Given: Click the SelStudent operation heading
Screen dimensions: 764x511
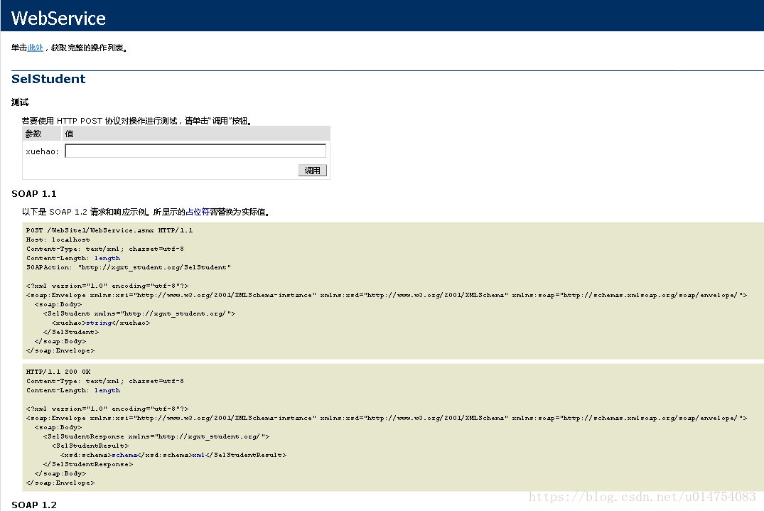Looking at the screenshot, I should [x=49, y=79].
